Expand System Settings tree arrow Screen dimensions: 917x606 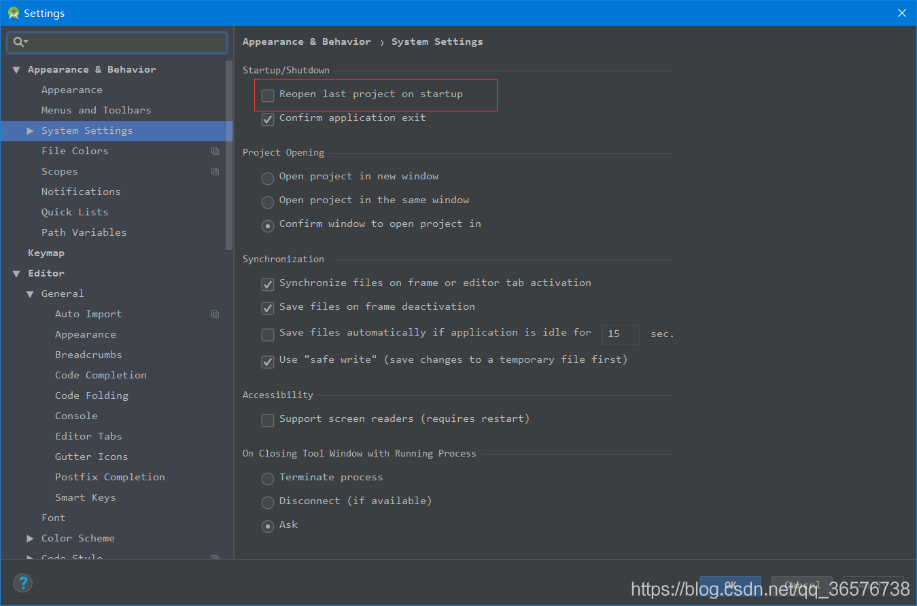(x=30, y=130)
